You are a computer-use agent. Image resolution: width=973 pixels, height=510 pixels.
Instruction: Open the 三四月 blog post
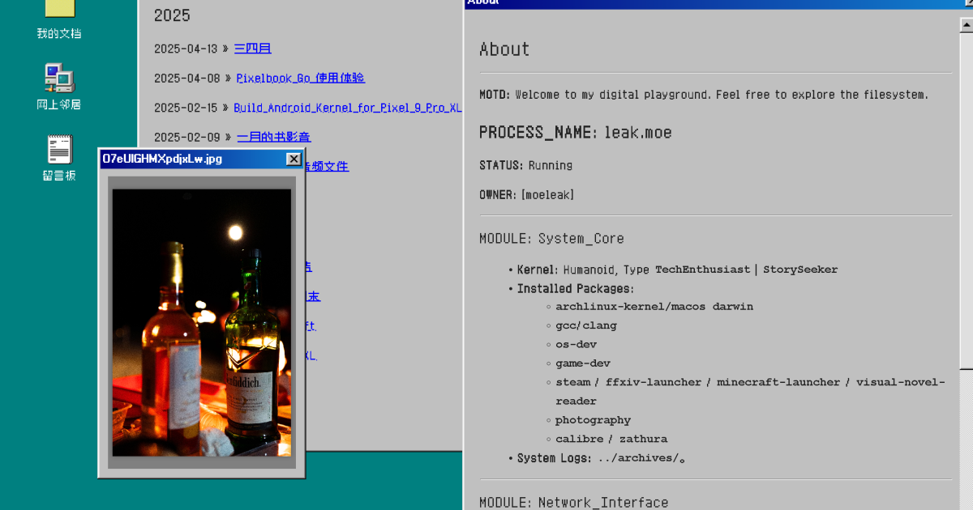252,48
